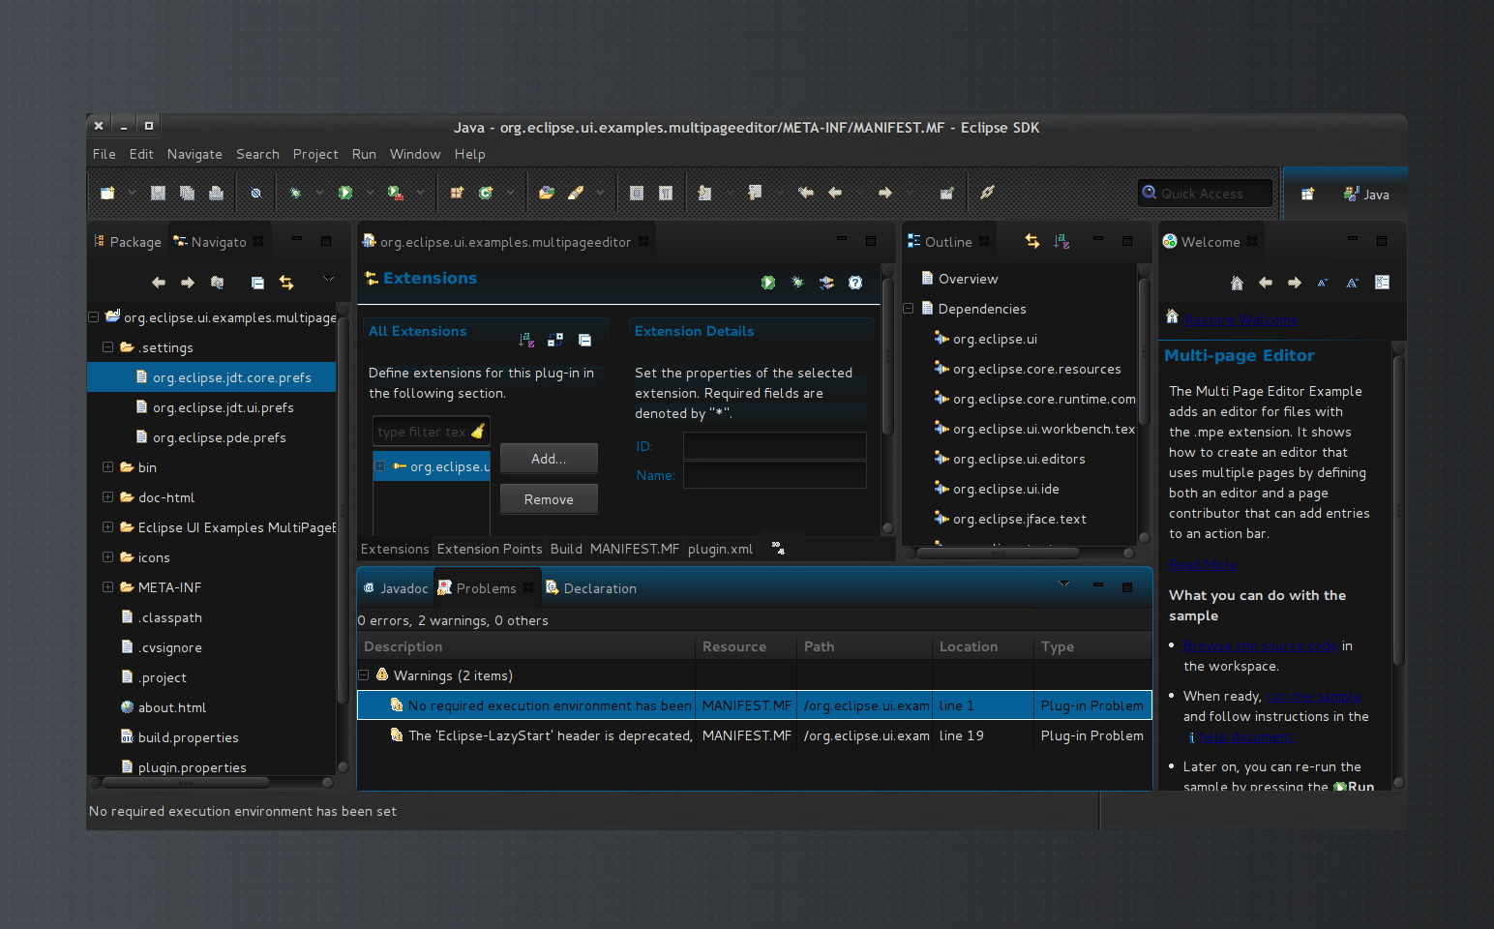Screen dimensions: 1494x929
Task: Click the Save icon in main toolbar
Action: coord(158,193)
